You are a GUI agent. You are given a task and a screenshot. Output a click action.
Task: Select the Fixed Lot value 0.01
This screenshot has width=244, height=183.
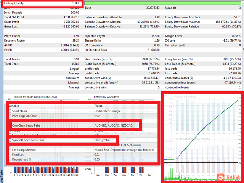(x=97, y=154)
